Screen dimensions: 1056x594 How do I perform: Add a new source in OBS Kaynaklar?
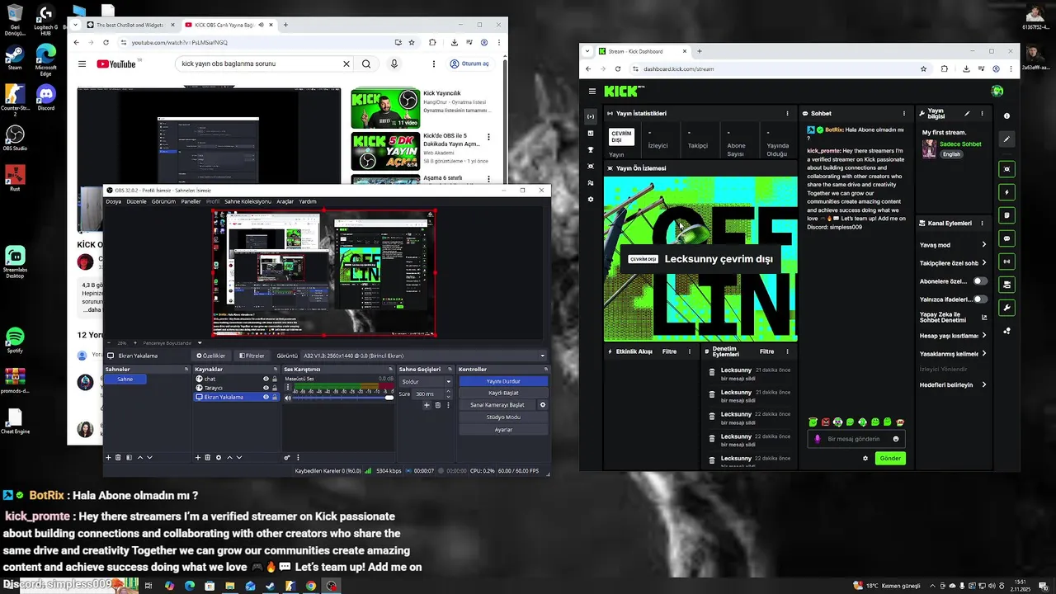pyautogui.click(x=198, y=457)
